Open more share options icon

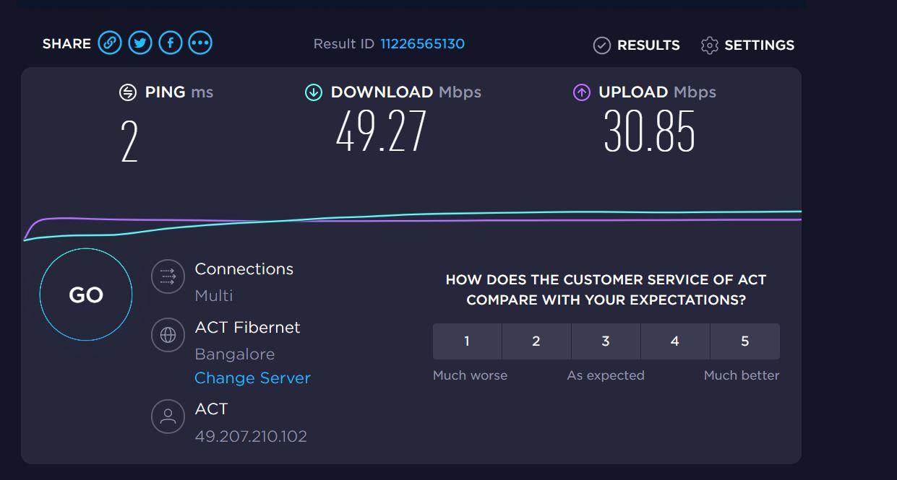click(x=200, y=43)
